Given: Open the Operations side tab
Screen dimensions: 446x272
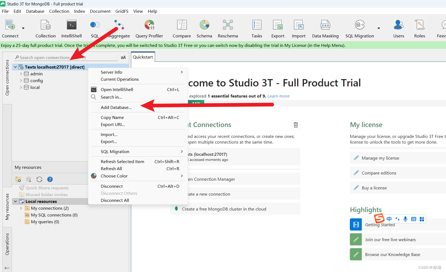Looking at the screenshot, I should point(7,244).
